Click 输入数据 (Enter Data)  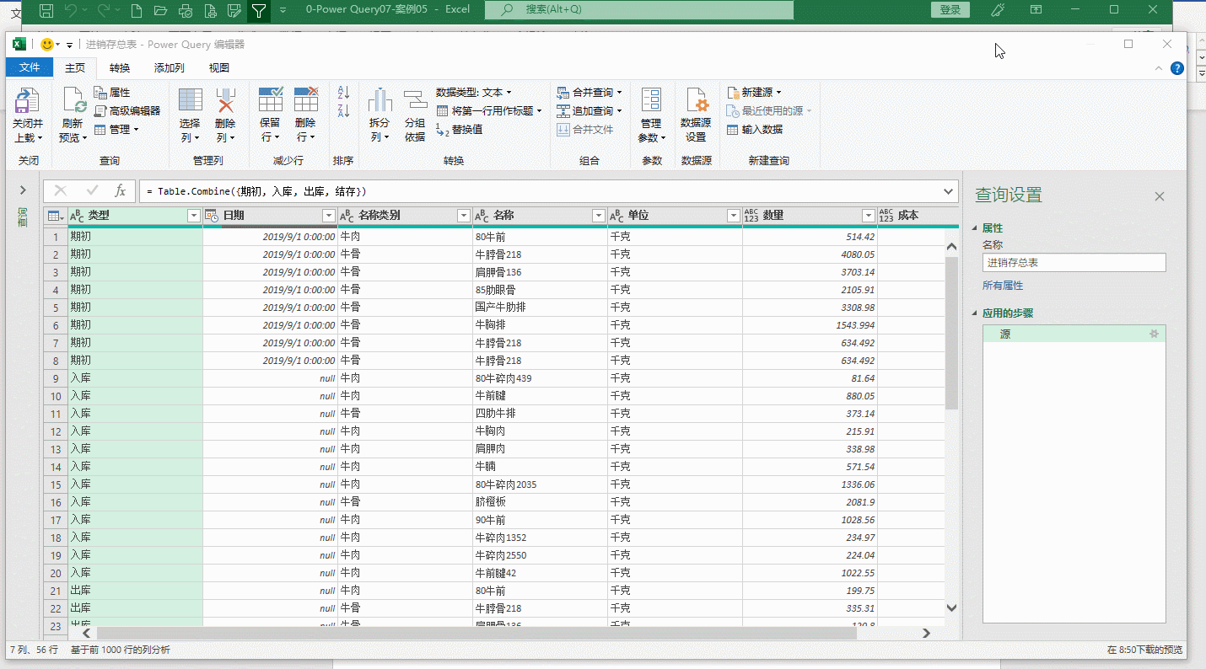point(755,129)
